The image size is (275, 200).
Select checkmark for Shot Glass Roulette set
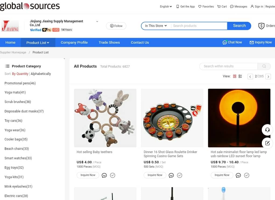click(x=179, y=175)
